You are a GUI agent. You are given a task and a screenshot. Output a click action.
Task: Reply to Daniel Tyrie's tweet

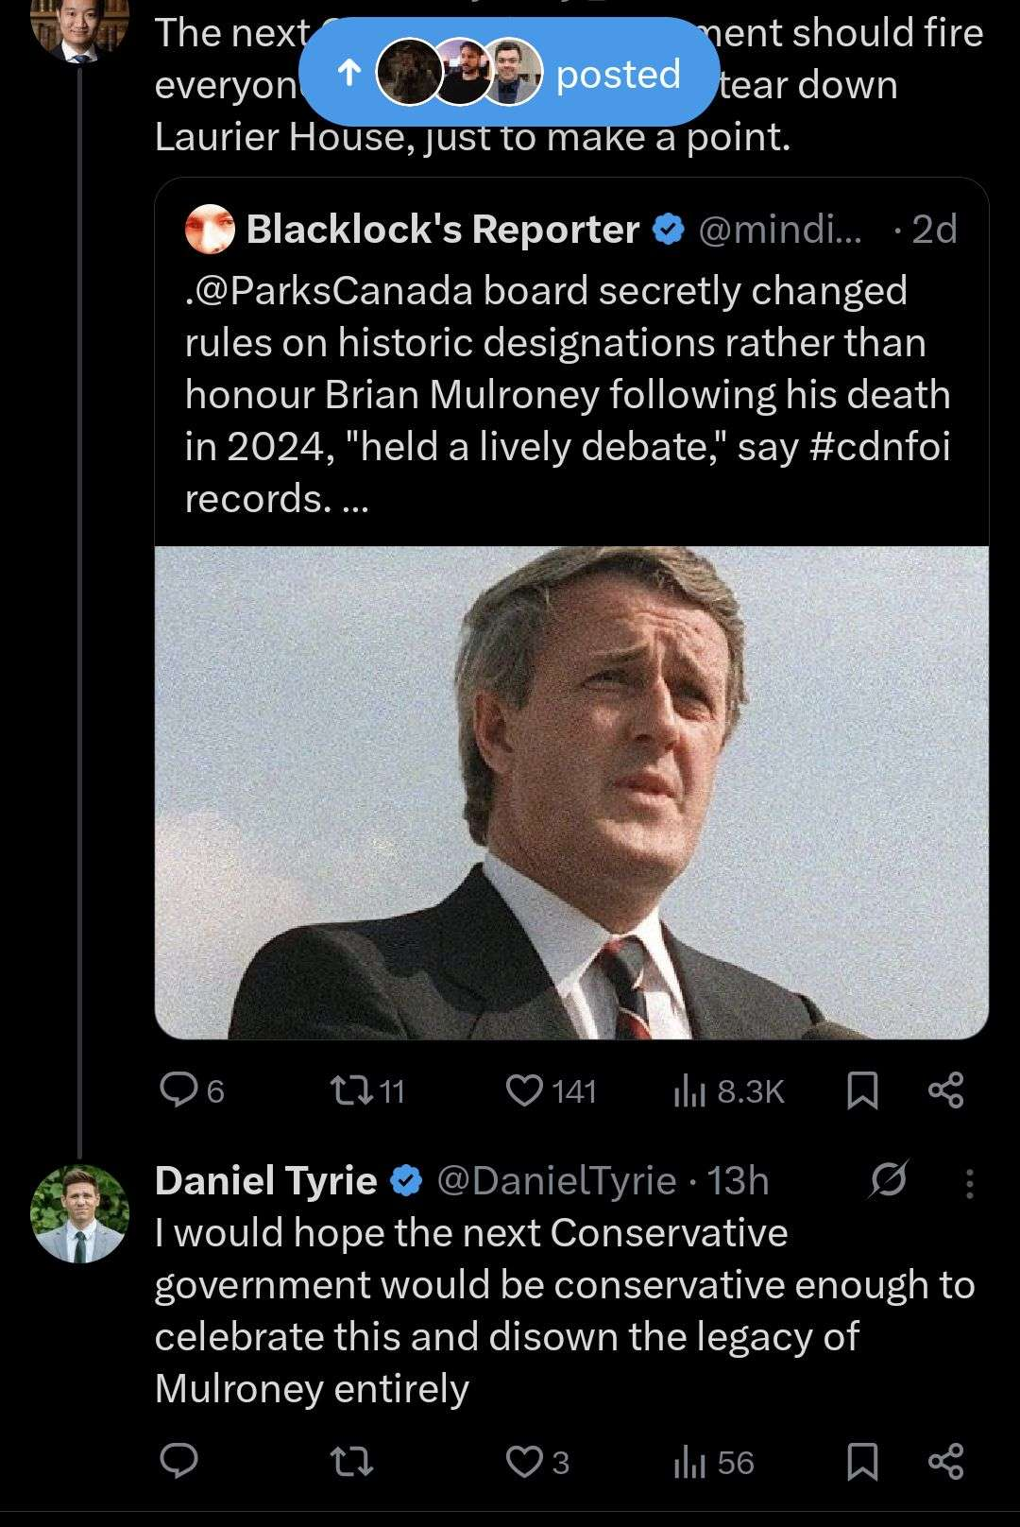tap(178, 1462)
